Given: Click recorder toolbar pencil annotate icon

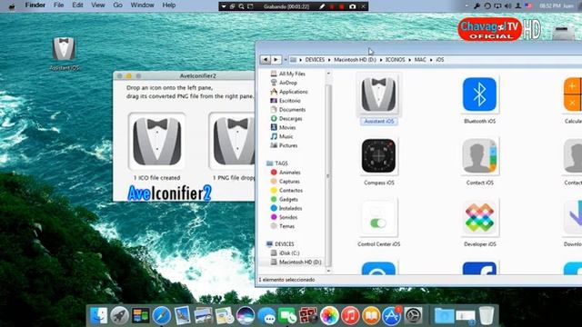Looking at the screenshot, I should (322, 6).
